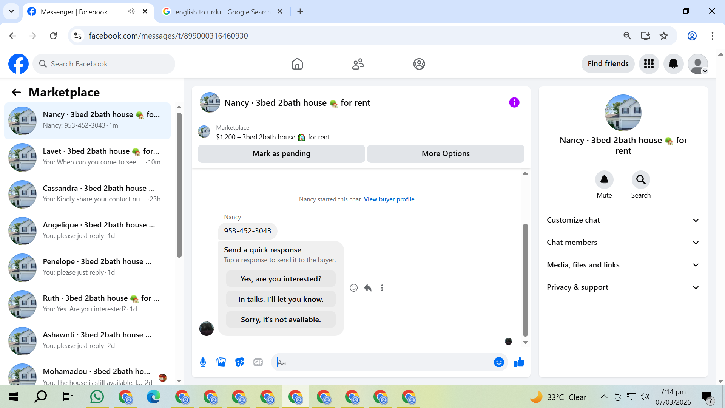Open Lavet's 3bed 2bath house chat

click(x=88, y=157)
